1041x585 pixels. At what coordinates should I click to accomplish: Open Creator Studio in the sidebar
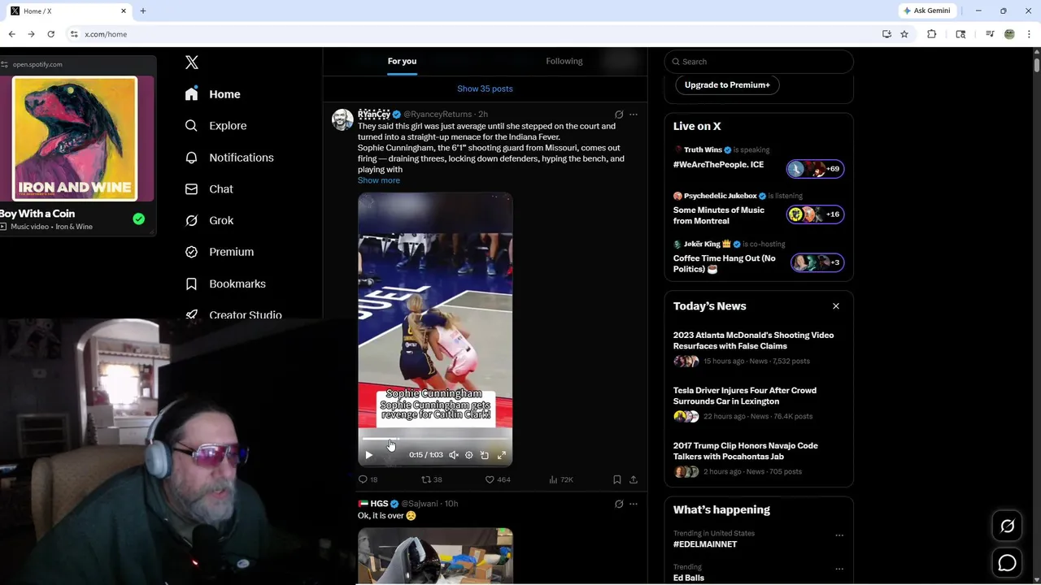click(233, 314)
